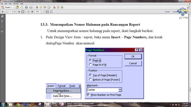Open the Page Thumbnails side panel

pyautogui.click(x=2, y=16)
